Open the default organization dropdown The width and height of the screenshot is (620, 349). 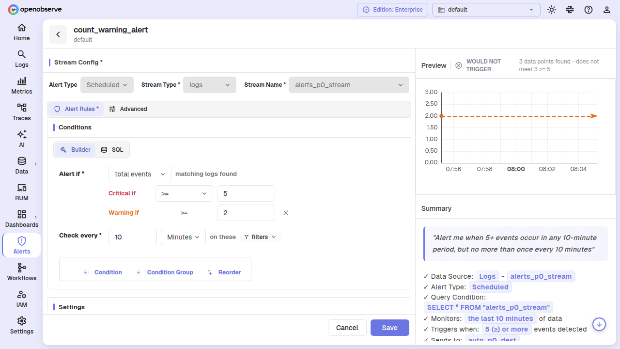click(x=486, y=10)
